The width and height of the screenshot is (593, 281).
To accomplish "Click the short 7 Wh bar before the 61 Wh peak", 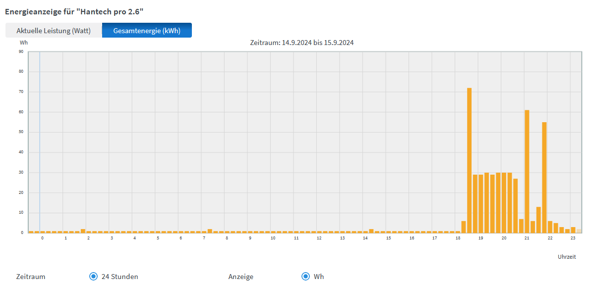I will pos(521,226).
